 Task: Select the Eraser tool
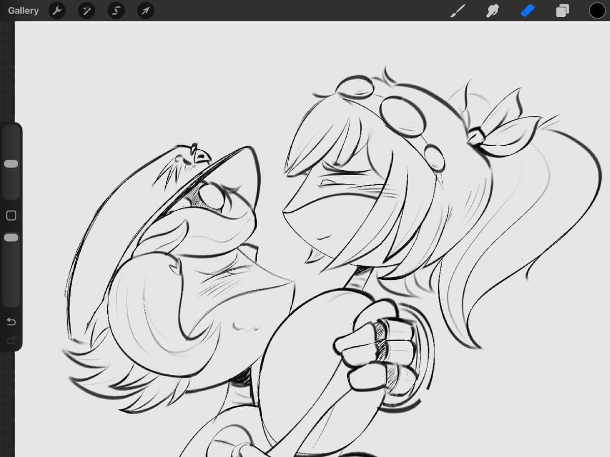[x=528, y=11]
